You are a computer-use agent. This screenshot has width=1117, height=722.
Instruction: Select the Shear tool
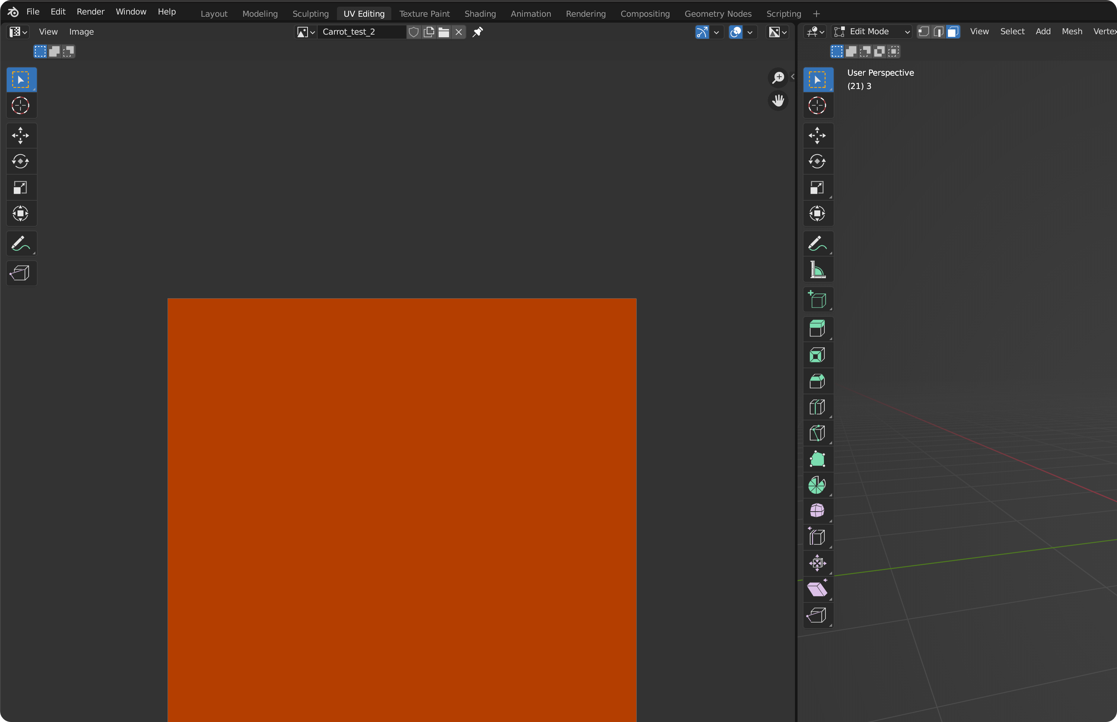pyautogui.click(x=817, y=589)
